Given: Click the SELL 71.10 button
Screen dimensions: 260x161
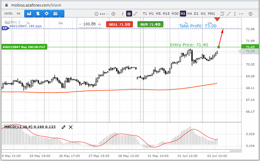Looking at the screenshot, I should [120, 24].
